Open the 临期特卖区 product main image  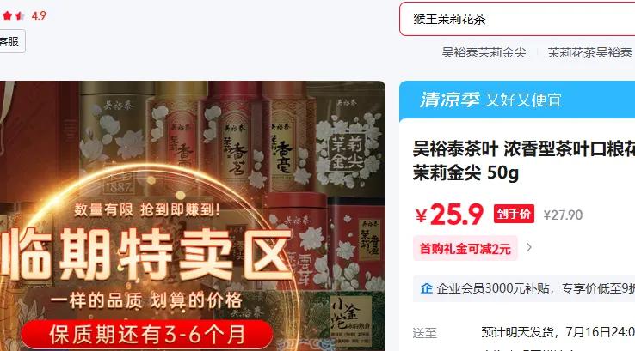[x=193, y=215]
